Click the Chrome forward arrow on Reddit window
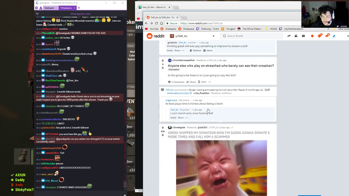The height and width of the screenshot is (196, 349). [x=152, y=23]
